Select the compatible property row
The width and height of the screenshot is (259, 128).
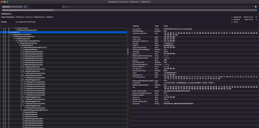195,83
